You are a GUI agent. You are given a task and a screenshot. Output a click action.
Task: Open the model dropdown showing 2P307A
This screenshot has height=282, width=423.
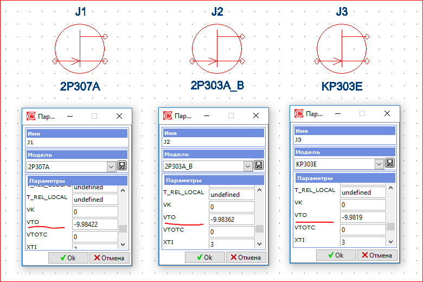click(x=111, y=167)
